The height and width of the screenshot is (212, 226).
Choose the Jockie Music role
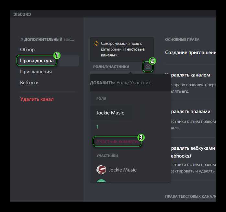pyautogui.click(x=110, y=113)
